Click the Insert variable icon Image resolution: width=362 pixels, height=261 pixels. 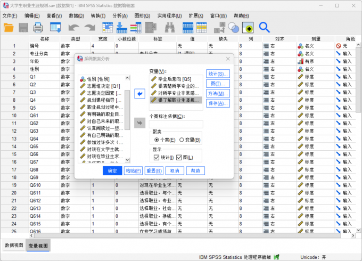coord(202,28)
